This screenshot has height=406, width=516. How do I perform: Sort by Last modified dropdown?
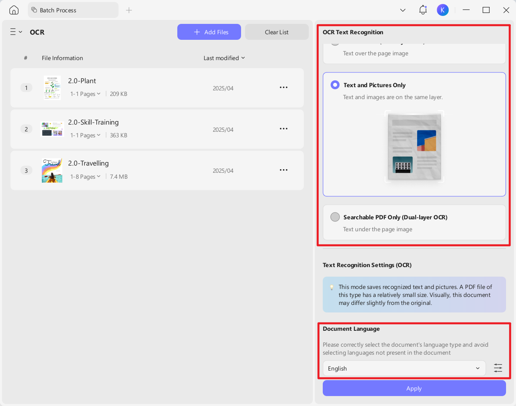224,58
